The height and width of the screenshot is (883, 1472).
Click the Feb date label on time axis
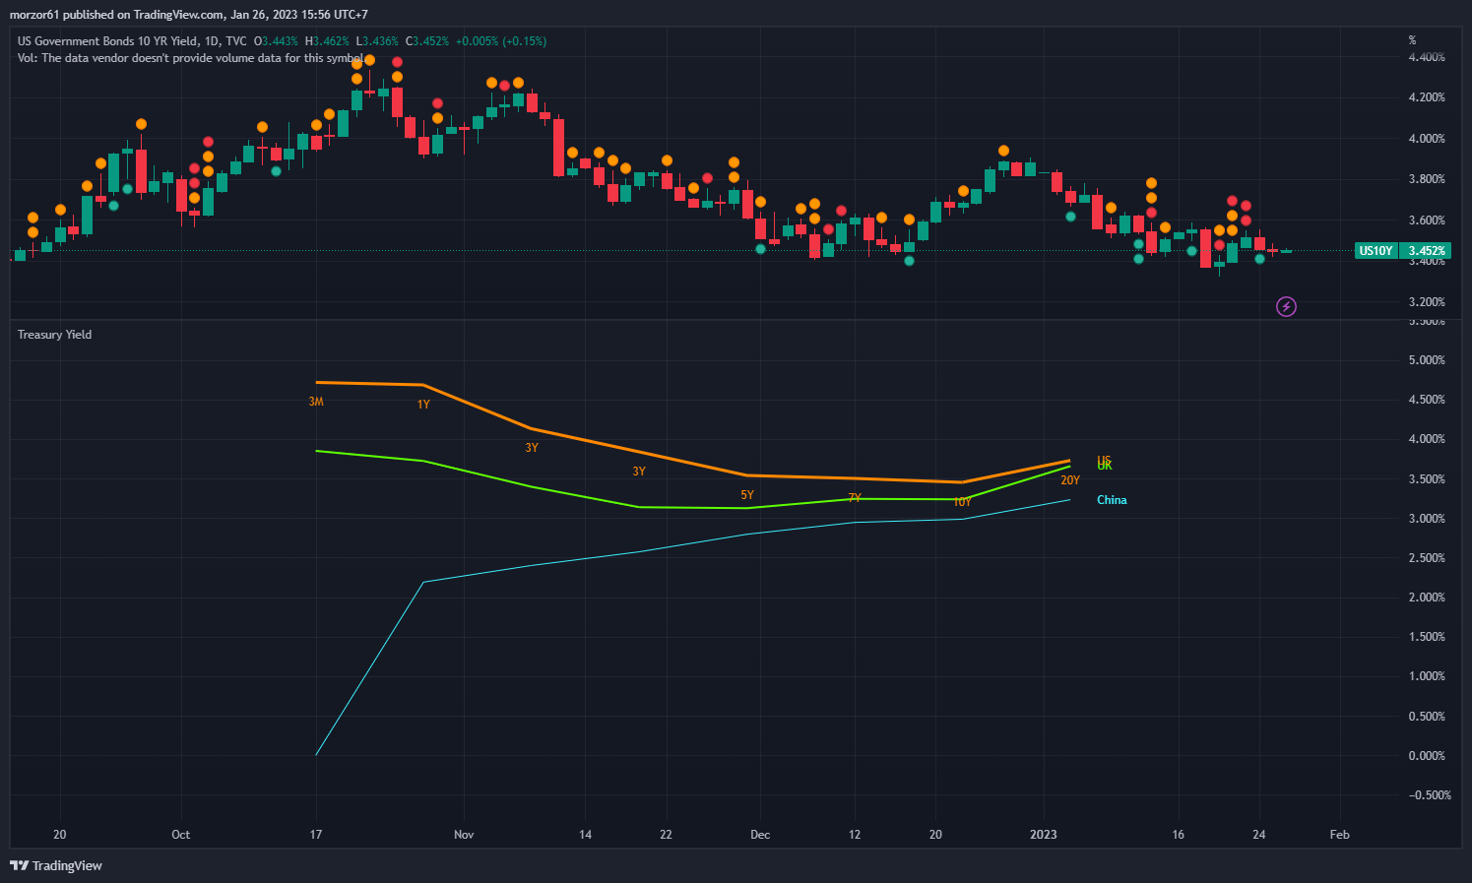pyautogui.click(x=1340, y=835)
